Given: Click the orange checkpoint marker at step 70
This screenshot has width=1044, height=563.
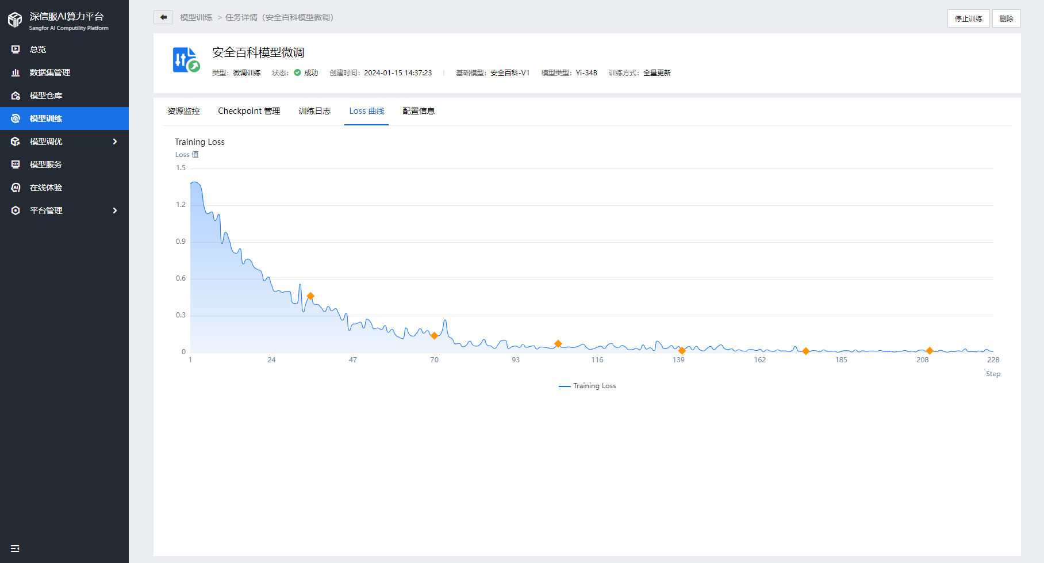Looking at the screenshot, I should click(434, 336).
